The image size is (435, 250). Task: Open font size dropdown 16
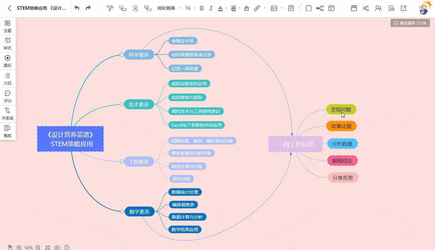[x=190, y=8]
